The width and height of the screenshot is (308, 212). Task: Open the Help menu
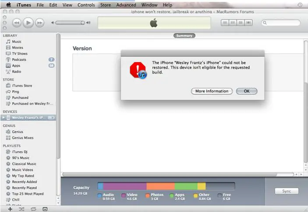(167, 5)
